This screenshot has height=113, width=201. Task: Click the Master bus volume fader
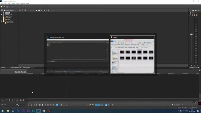point(191,34)
